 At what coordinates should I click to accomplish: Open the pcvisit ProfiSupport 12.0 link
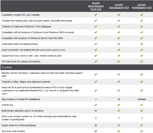point(142,6)
